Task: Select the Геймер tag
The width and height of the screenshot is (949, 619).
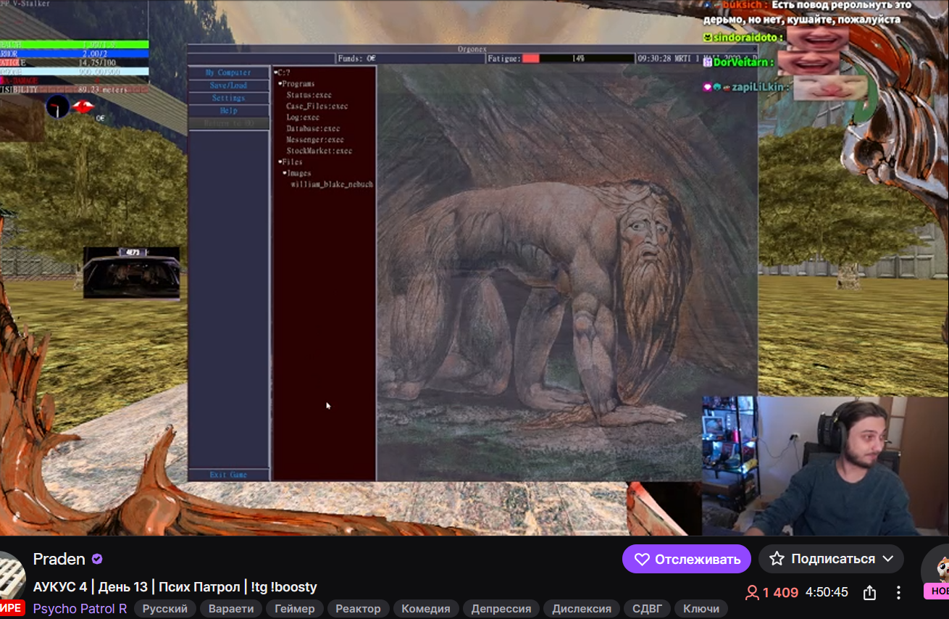Action: pos(295,609)
